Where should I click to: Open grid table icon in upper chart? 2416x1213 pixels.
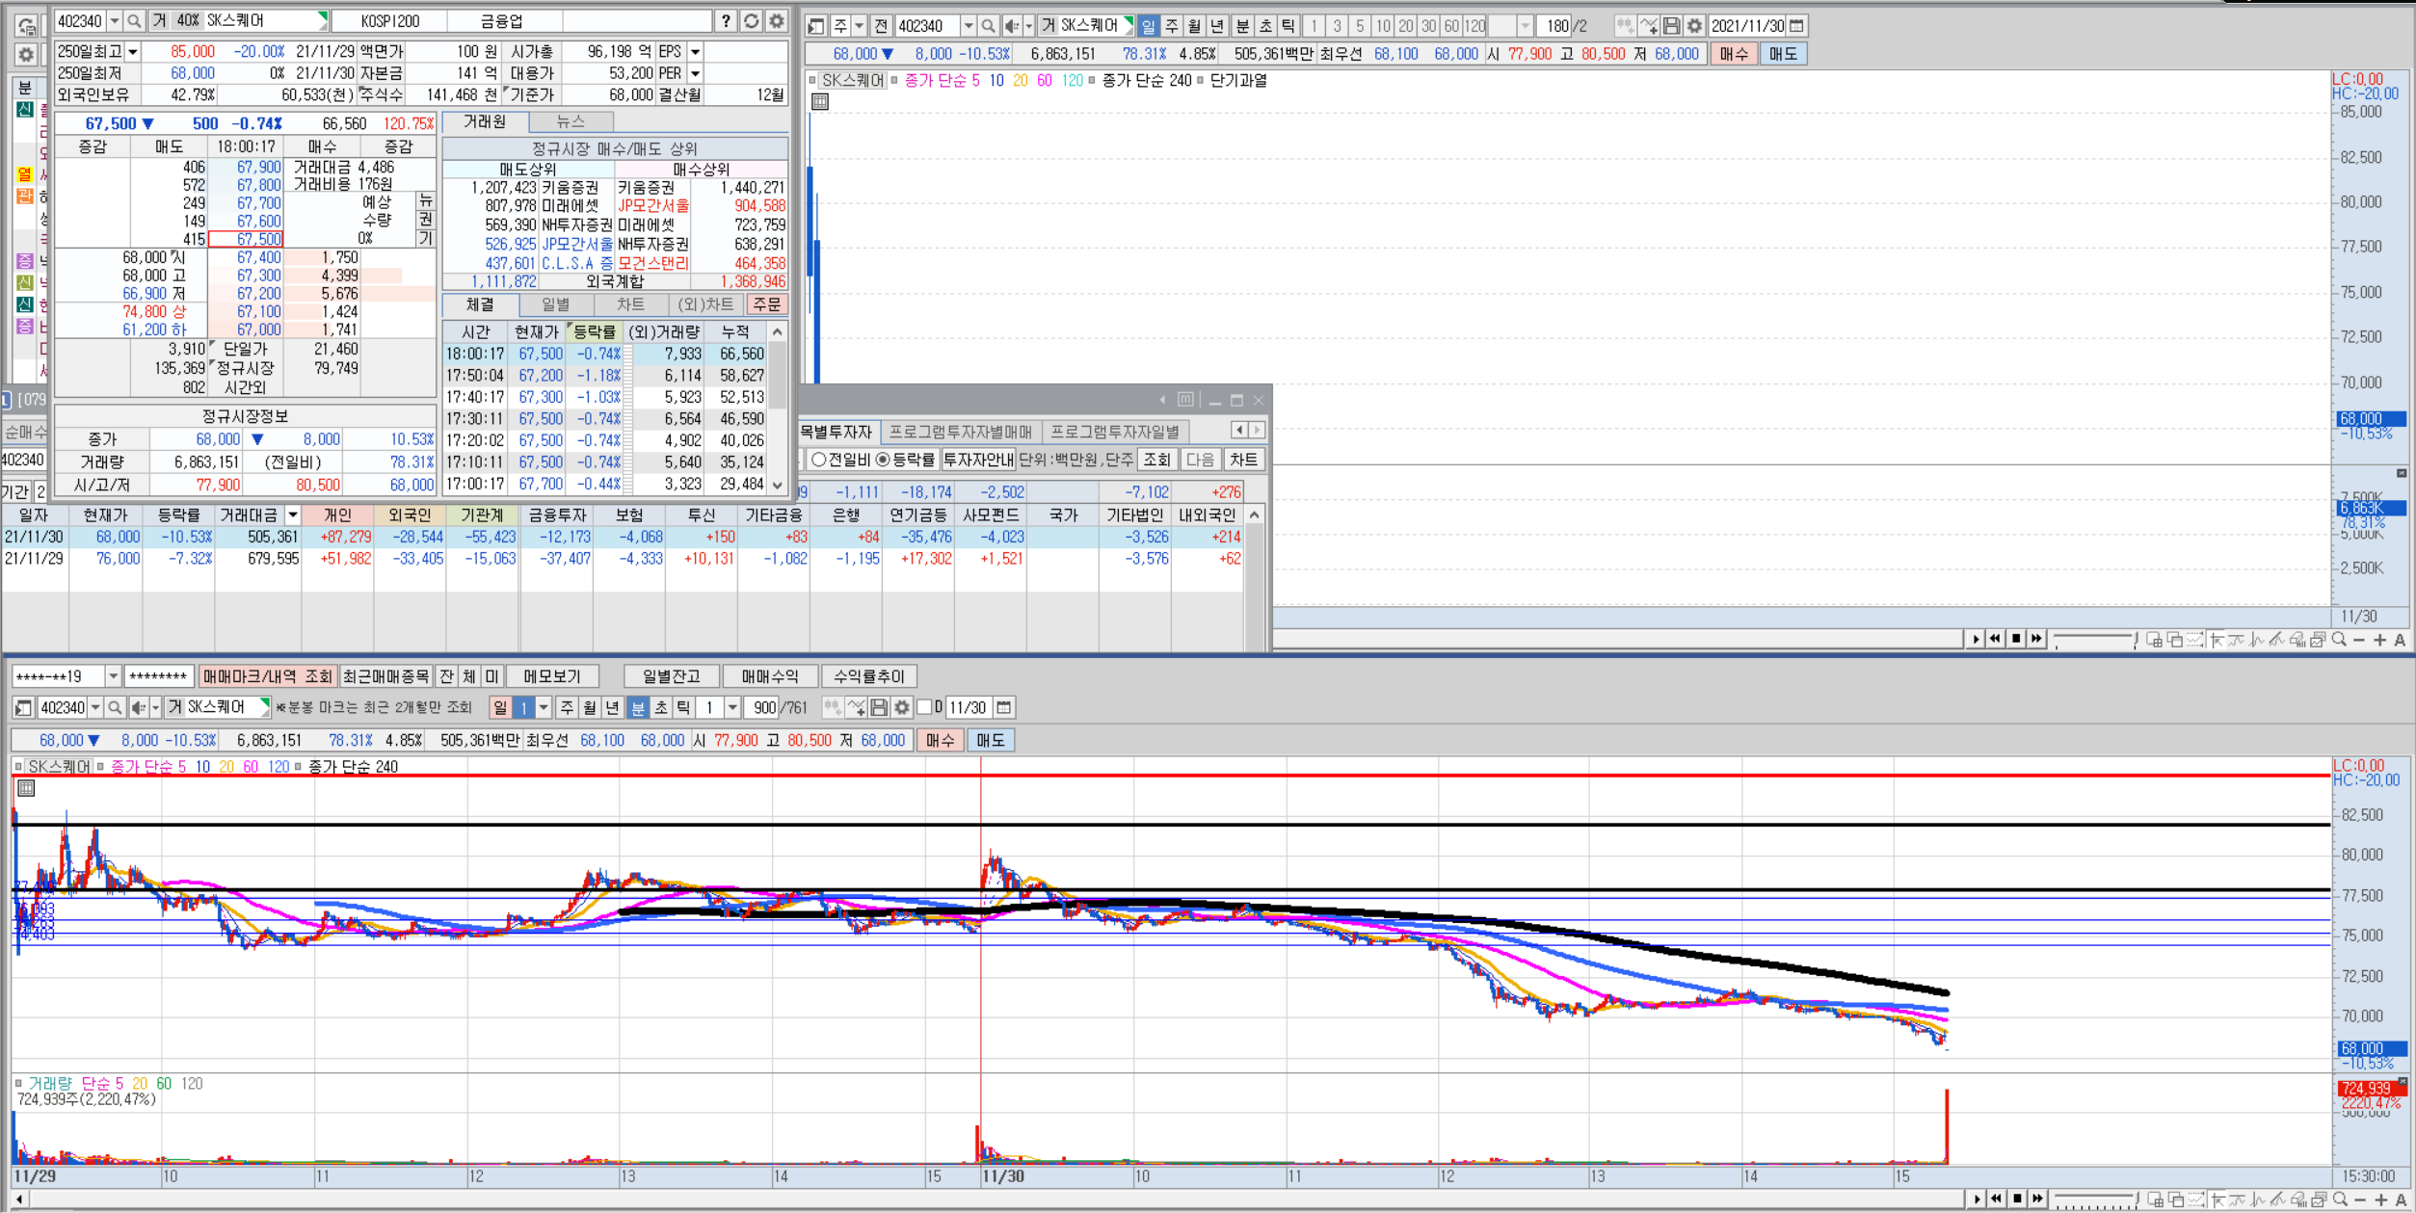pos(820,101)
